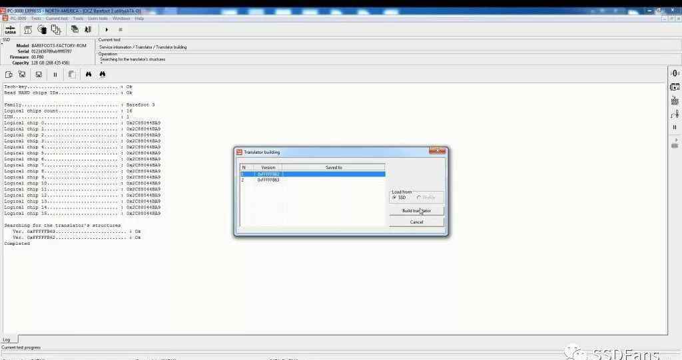Click the overlapping documents icon in top toolbar

56,29
